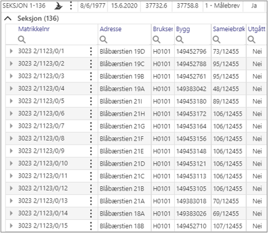Sort by Utgått column header

pos(256,29)
